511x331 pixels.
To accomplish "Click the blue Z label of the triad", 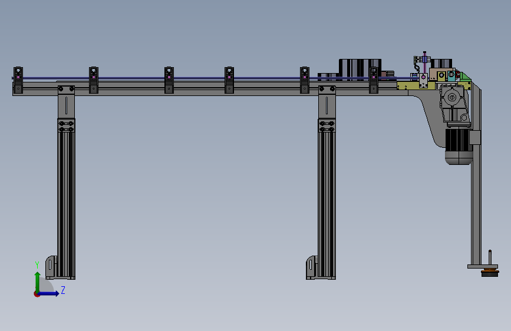I will (x=63, y=290).
